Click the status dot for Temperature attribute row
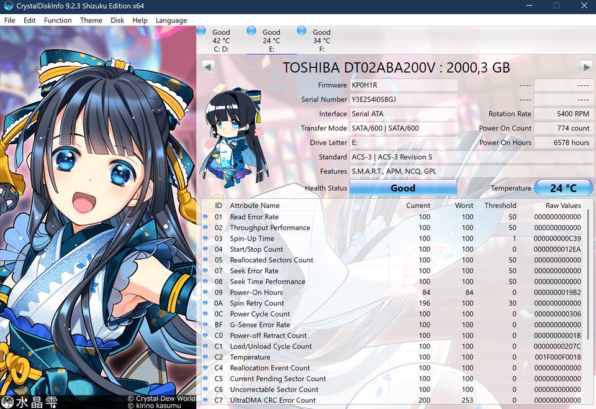This screenshot has height=409, width=596. (205, 357)
